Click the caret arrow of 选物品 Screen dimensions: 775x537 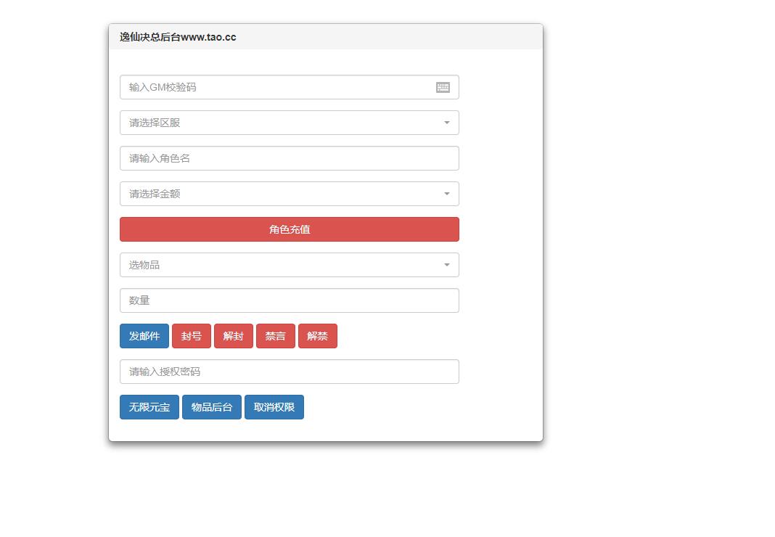(447, 265)
